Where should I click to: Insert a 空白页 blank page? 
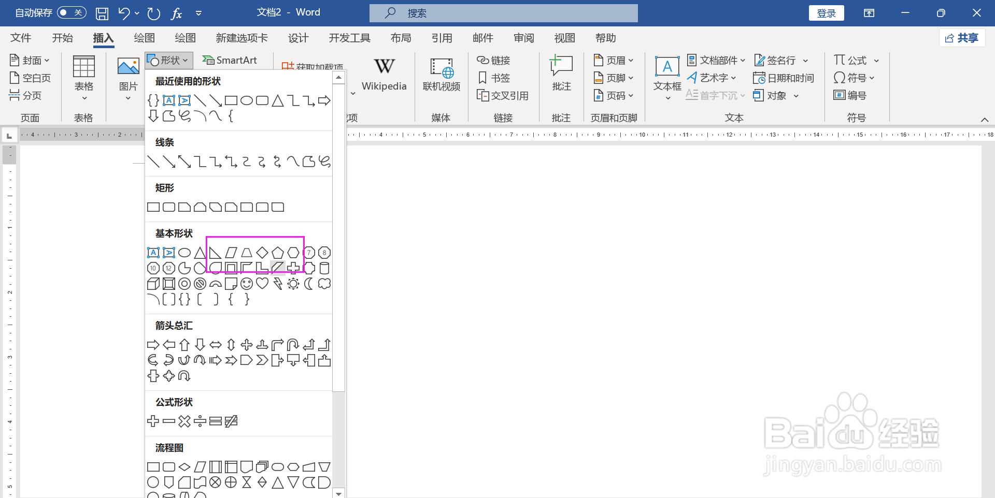pyautogui.click(x=30, y=78)
